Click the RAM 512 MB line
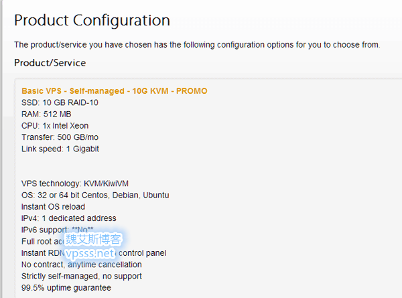 coord(47,114)
